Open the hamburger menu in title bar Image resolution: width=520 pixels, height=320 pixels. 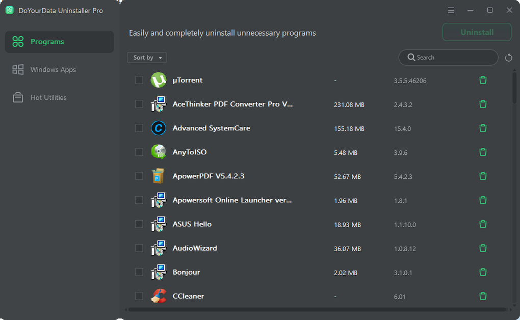point(451,10)
